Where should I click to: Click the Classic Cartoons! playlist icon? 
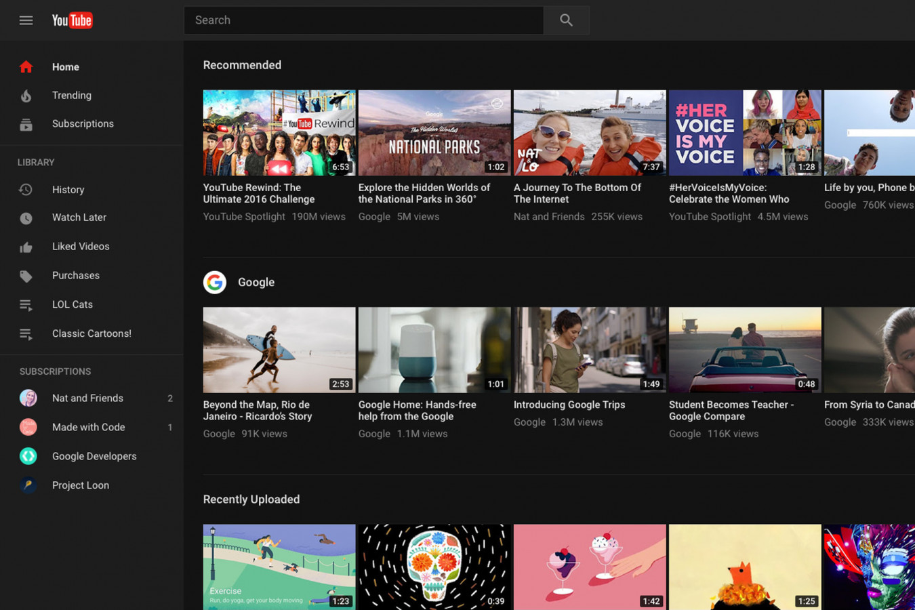tap(26, 333)
